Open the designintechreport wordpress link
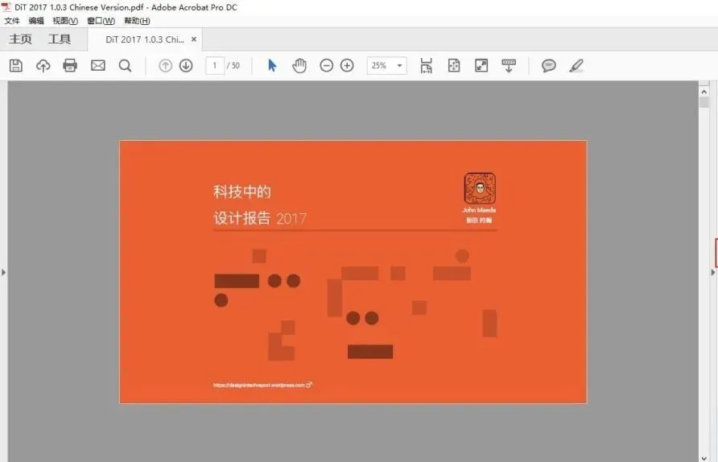 [262, 385]
